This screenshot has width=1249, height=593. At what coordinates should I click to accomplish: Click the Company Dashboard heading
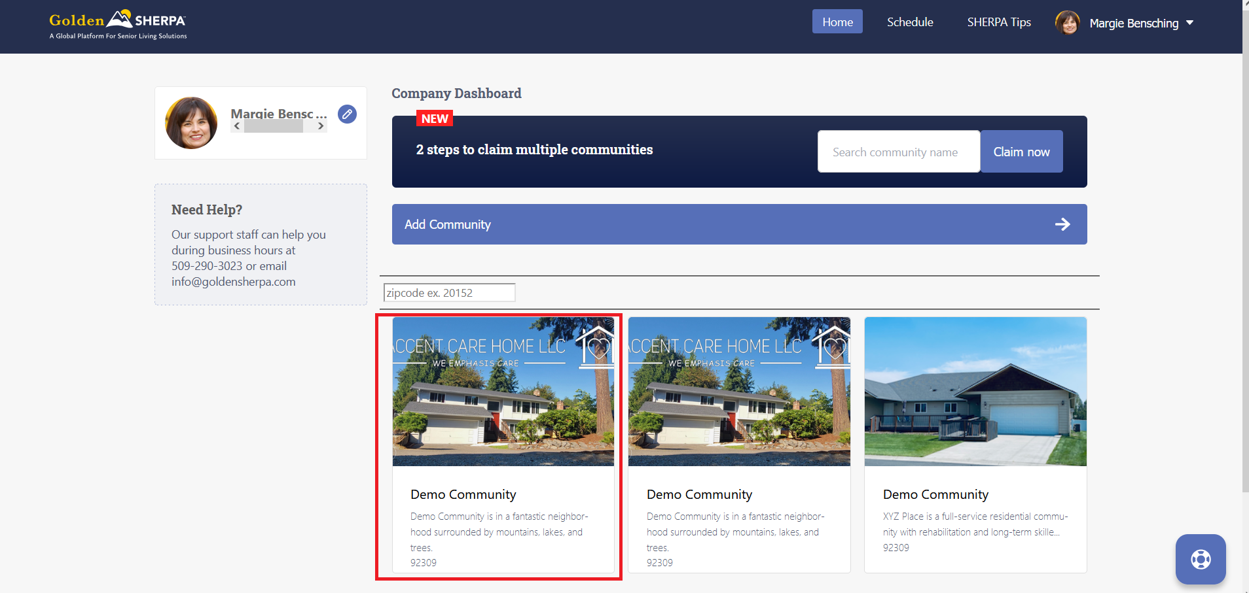click(456, 93)
